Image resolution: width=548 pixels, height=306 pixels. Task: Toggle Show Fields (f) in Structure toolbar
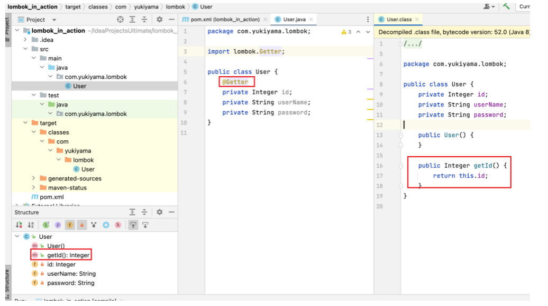pyautogui.click(x=70, y=225)
